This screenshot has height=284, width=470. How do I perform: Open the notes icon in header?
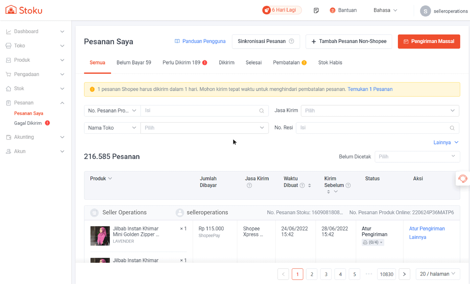pos(316,10)
